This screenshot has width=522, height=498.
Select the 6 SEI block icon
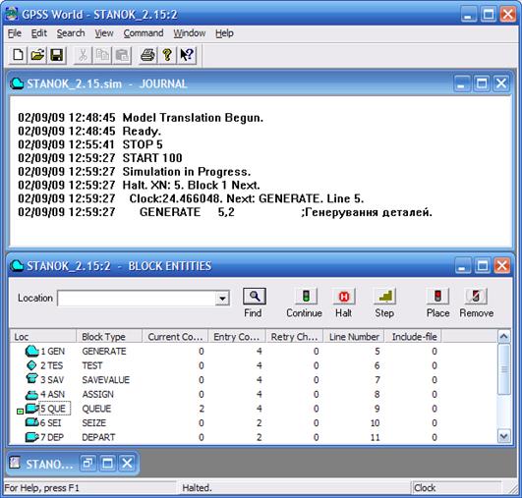(x=32, y=422)
